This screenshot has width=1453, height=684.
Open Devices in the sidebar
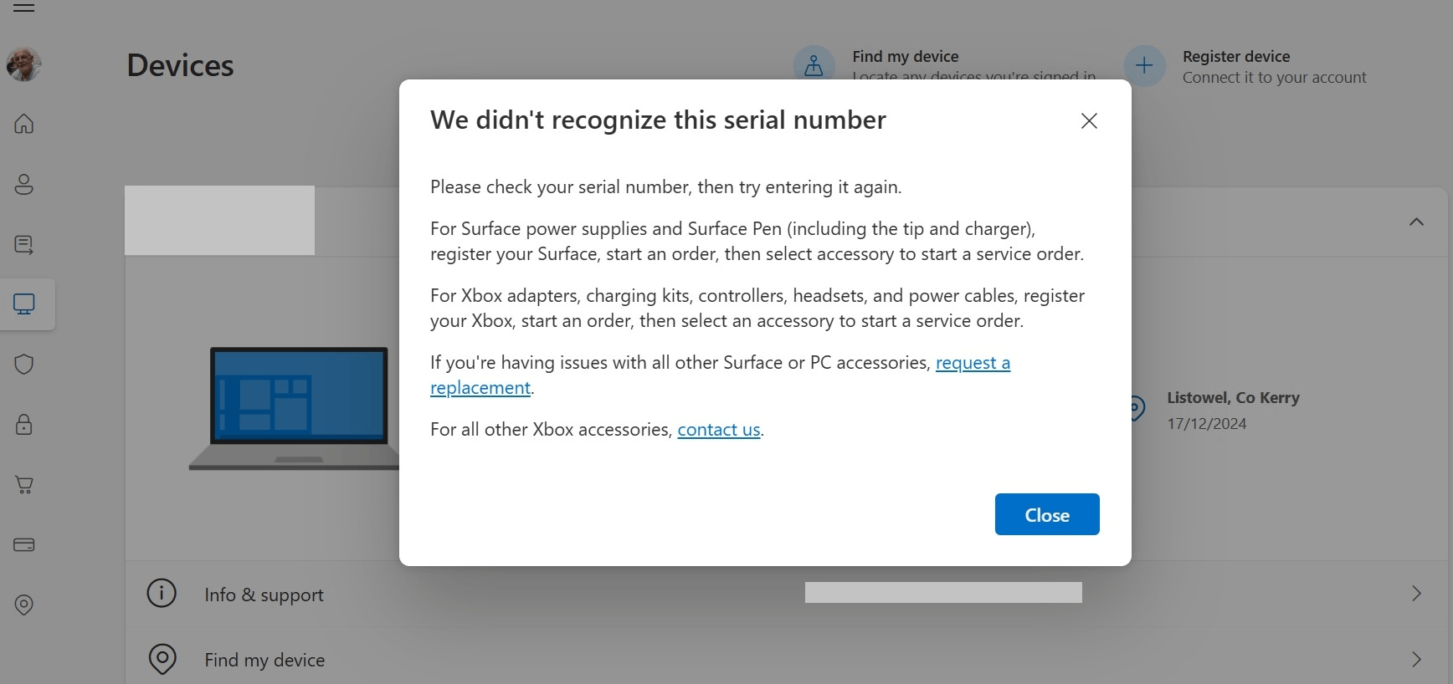24,304
